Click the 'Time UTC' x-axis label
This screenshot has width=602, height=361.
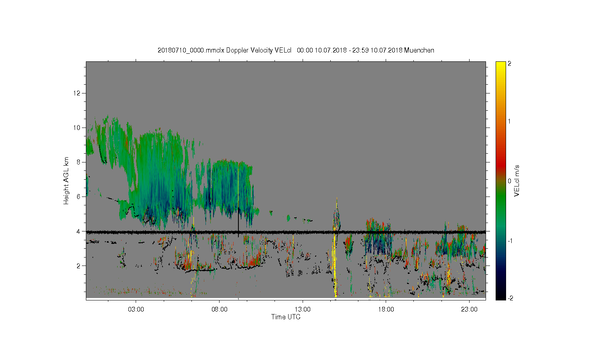pos(286,317)
